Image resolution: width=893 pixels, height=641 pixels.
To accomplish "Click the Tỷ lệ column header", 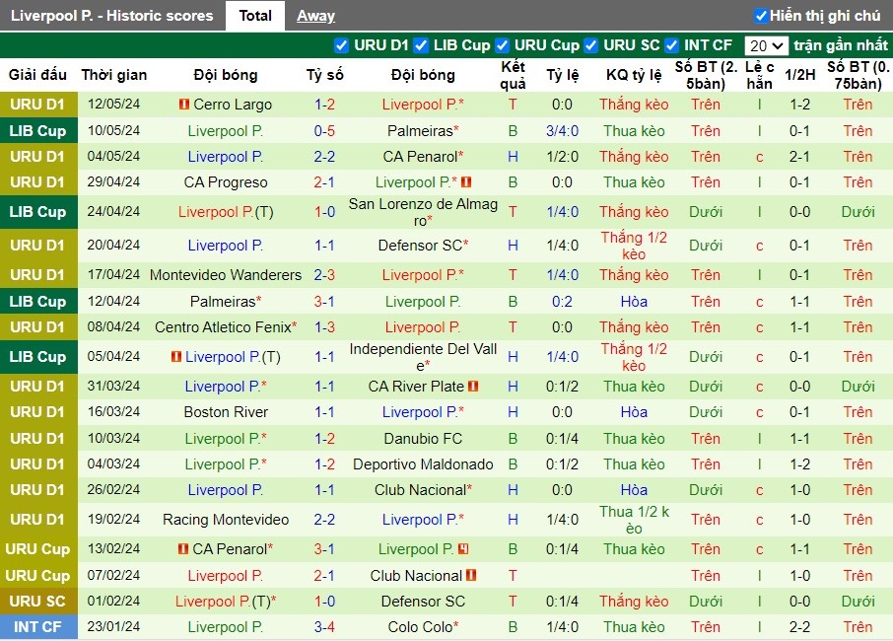I will point(562,75).
